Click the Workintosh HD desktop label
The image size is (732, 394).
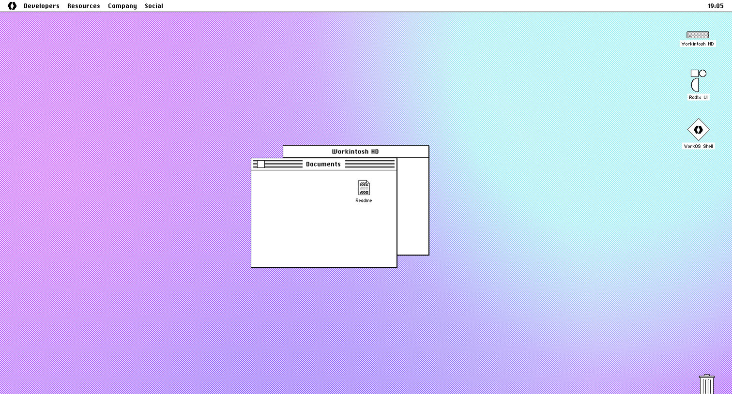click(x=698, y=44)
